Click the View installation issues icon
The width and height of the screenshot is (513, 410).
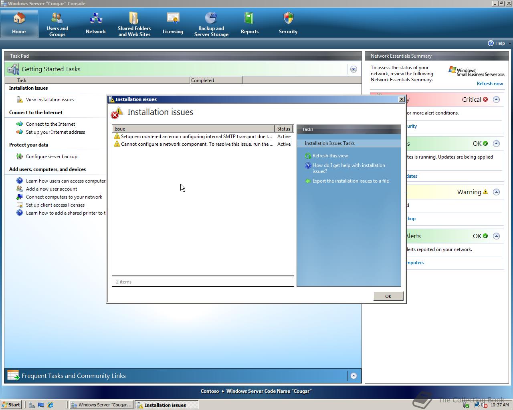click(x=19, y=100)
